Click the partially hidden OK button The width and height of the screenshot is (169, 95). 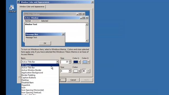point(63,80)
